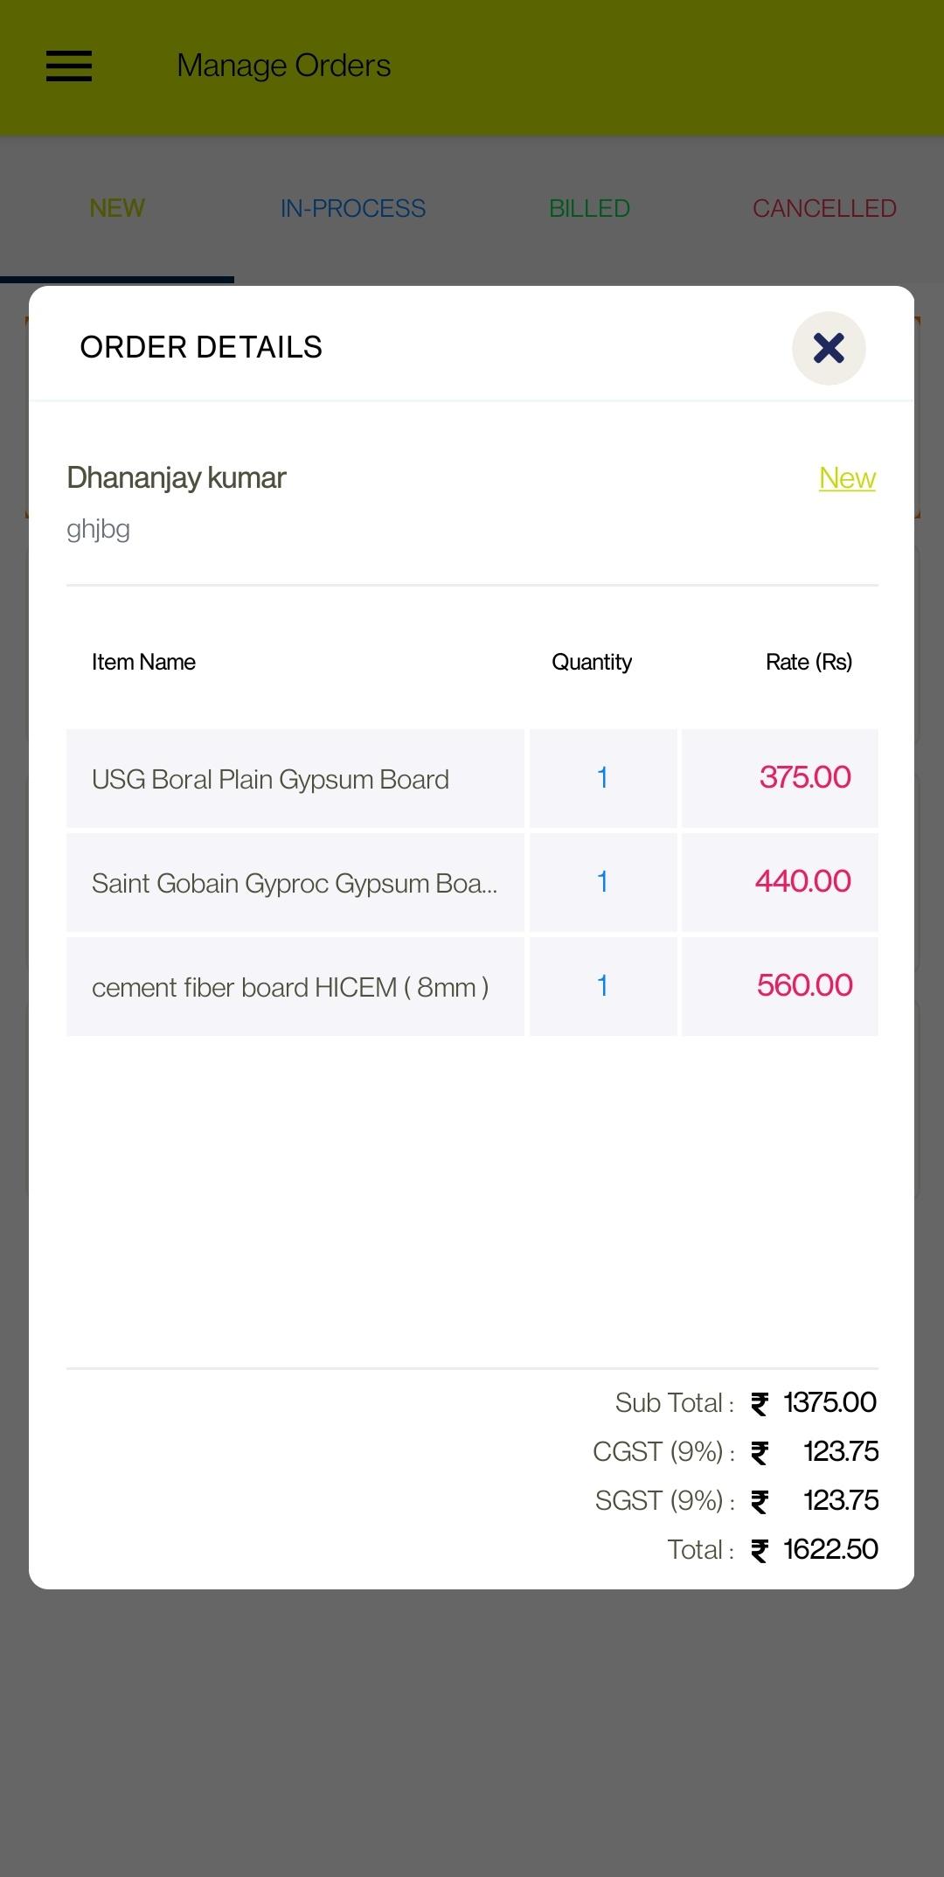
Task: Select the Saint Gobain Gyproc Gypsum item
Action: tap(295, 882)
